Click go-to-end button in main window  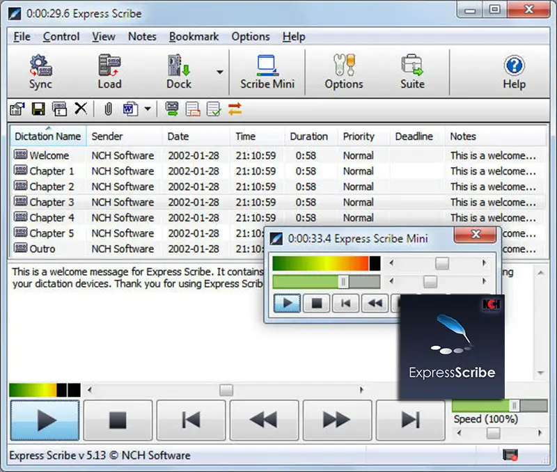tap(411, 420)
